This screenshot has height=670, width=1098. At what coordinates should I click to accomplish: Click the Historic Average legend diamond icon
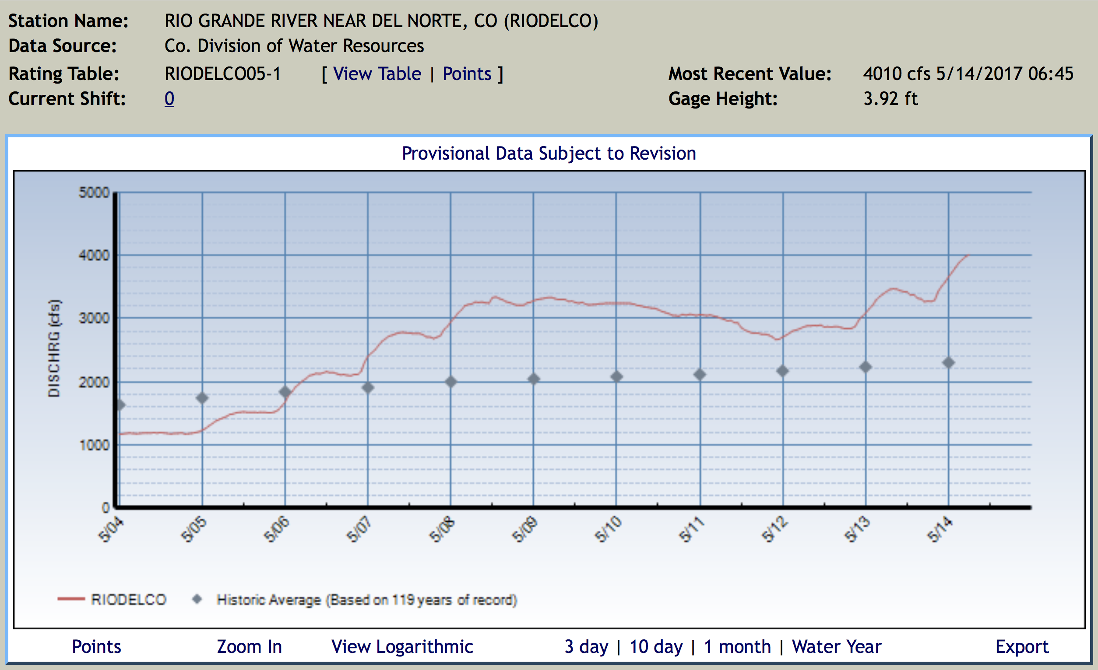(x=197, y=599)
